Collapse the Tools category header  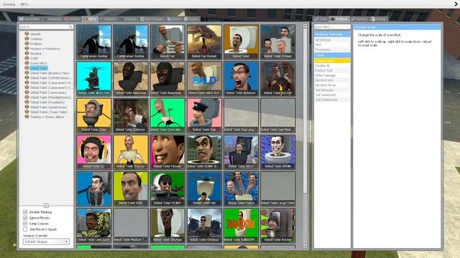332,55
